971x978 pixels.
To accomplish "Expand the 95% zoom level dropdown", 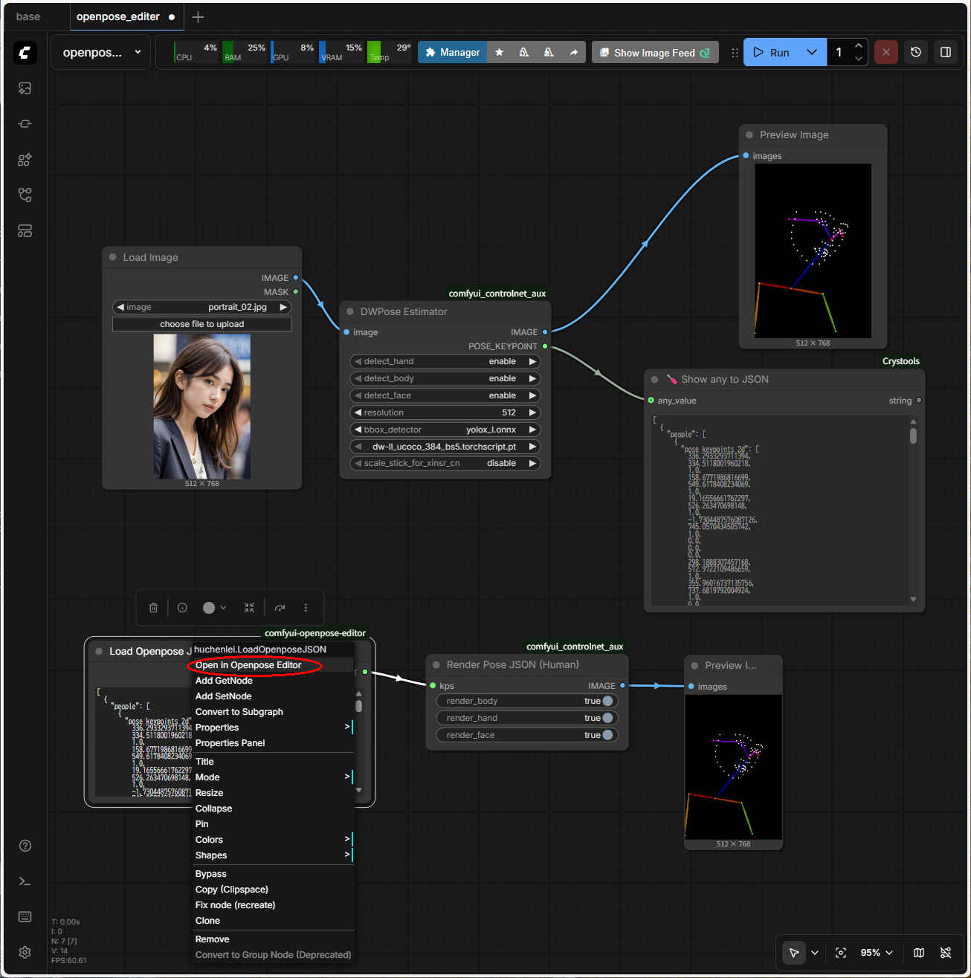I will [x=877, y=953].
